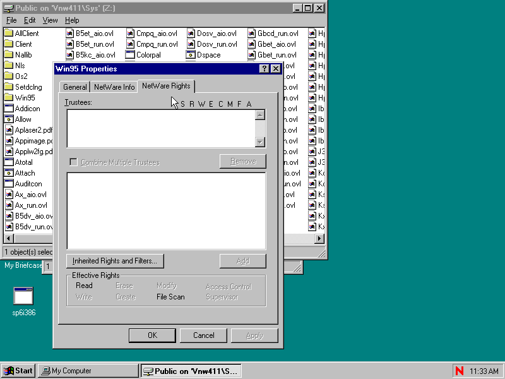Click the Applw2fg file name

click(33, 152)
